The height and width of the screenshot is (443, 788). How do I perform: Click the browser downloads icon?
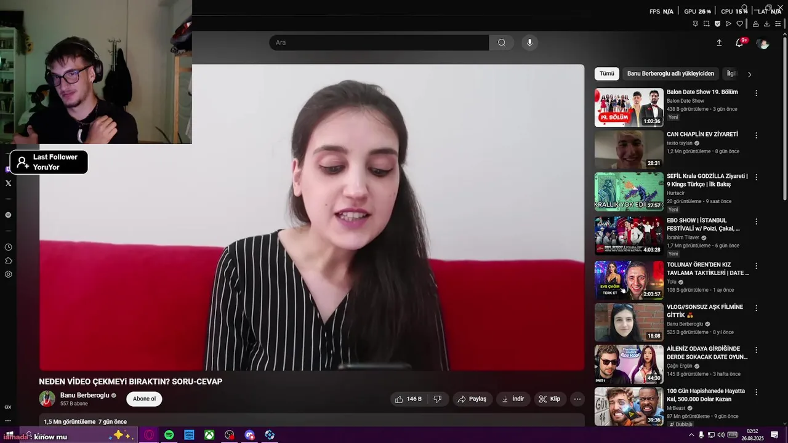(x=766, y=24)
